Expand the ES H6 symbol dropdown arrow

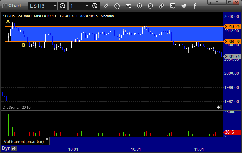(55, 6)
